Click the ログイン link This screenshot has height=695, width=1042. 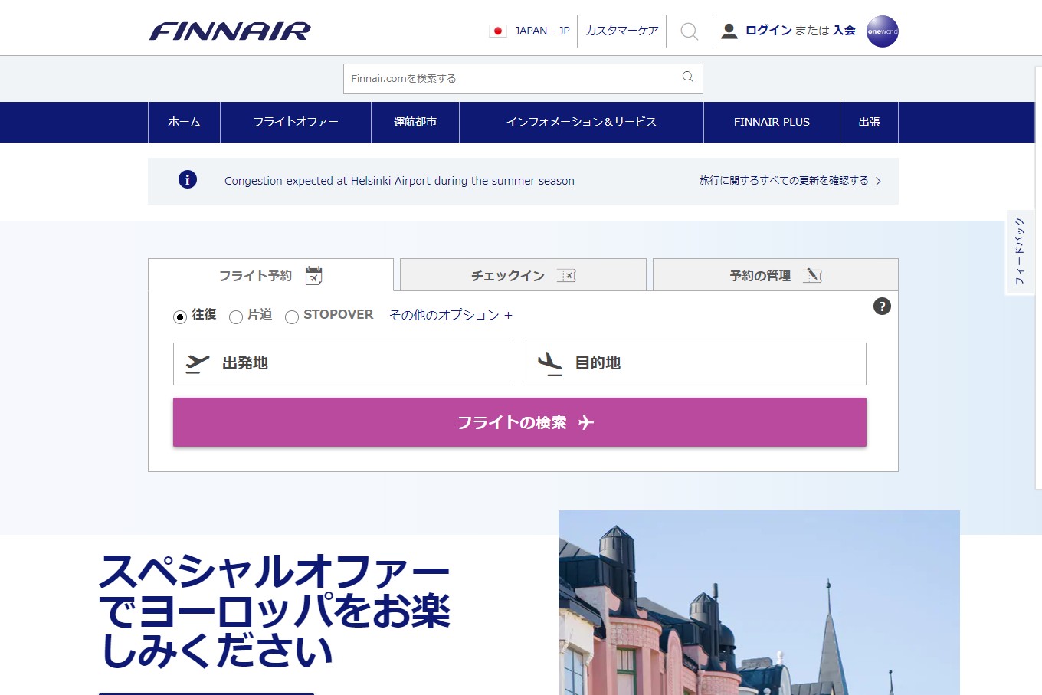(768, 30)
